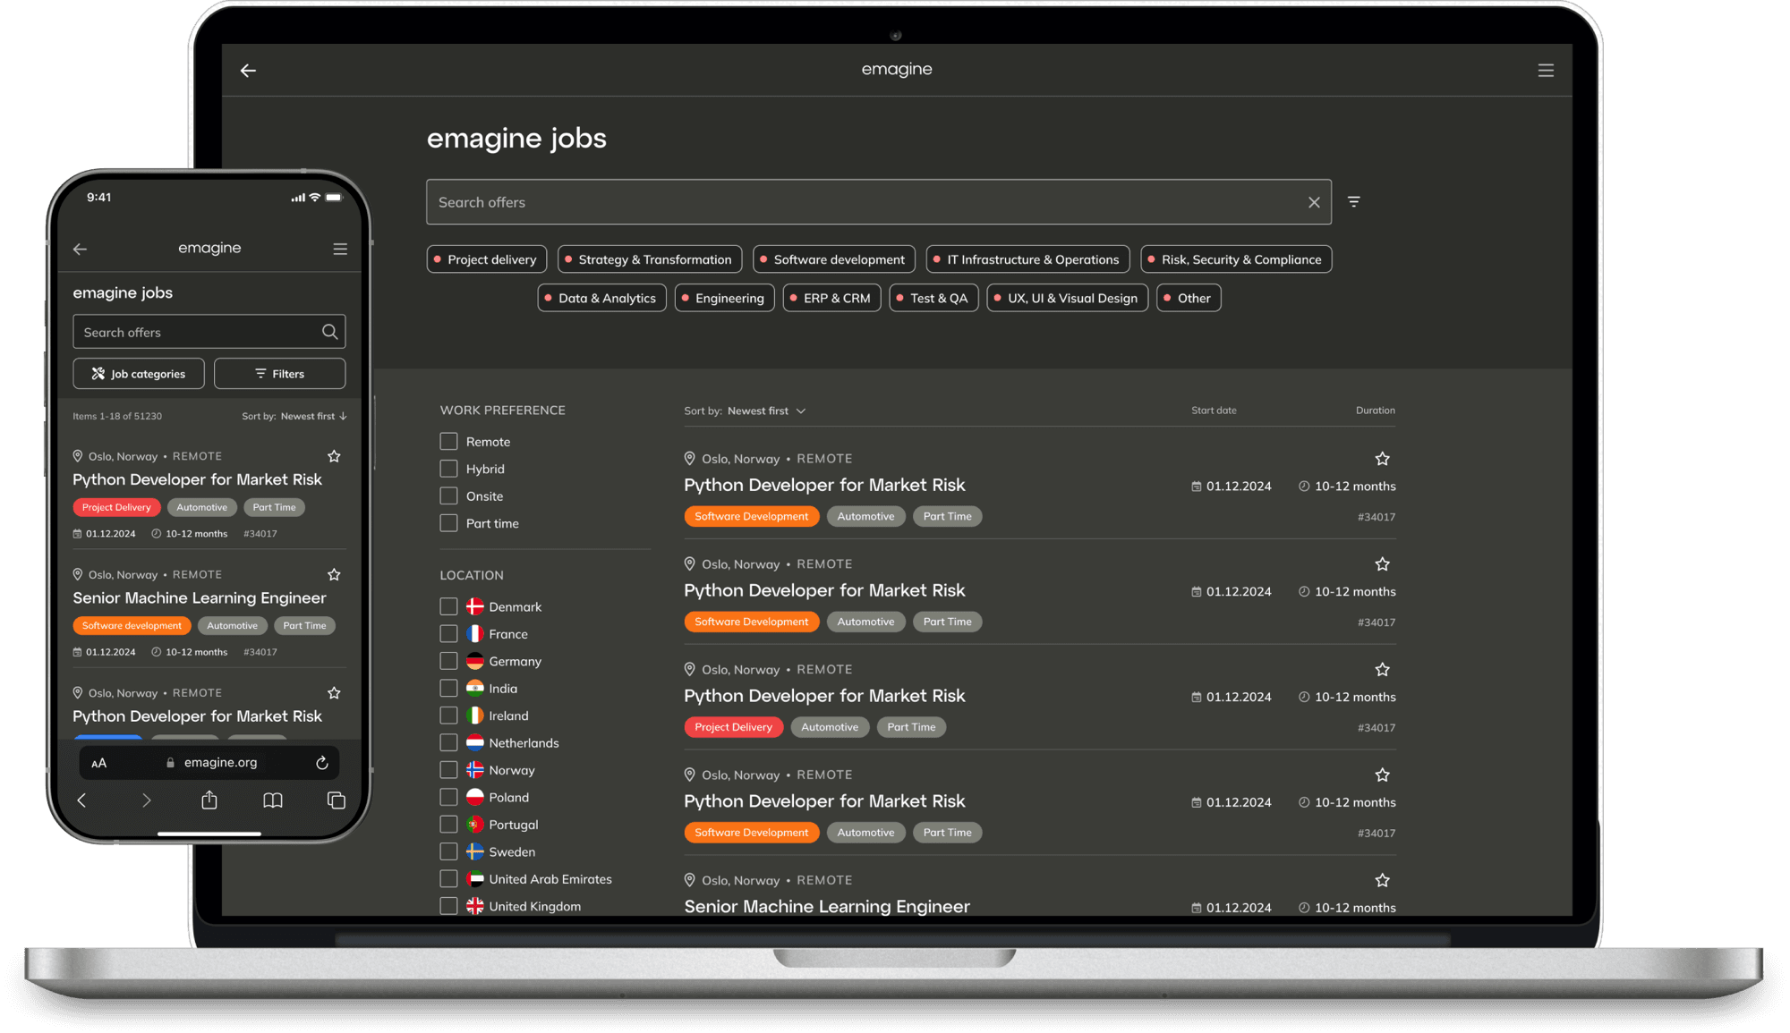Star the phone Senior Machine Learning Engineer job
This screenshot has width=1790, height=1033.
334,575
